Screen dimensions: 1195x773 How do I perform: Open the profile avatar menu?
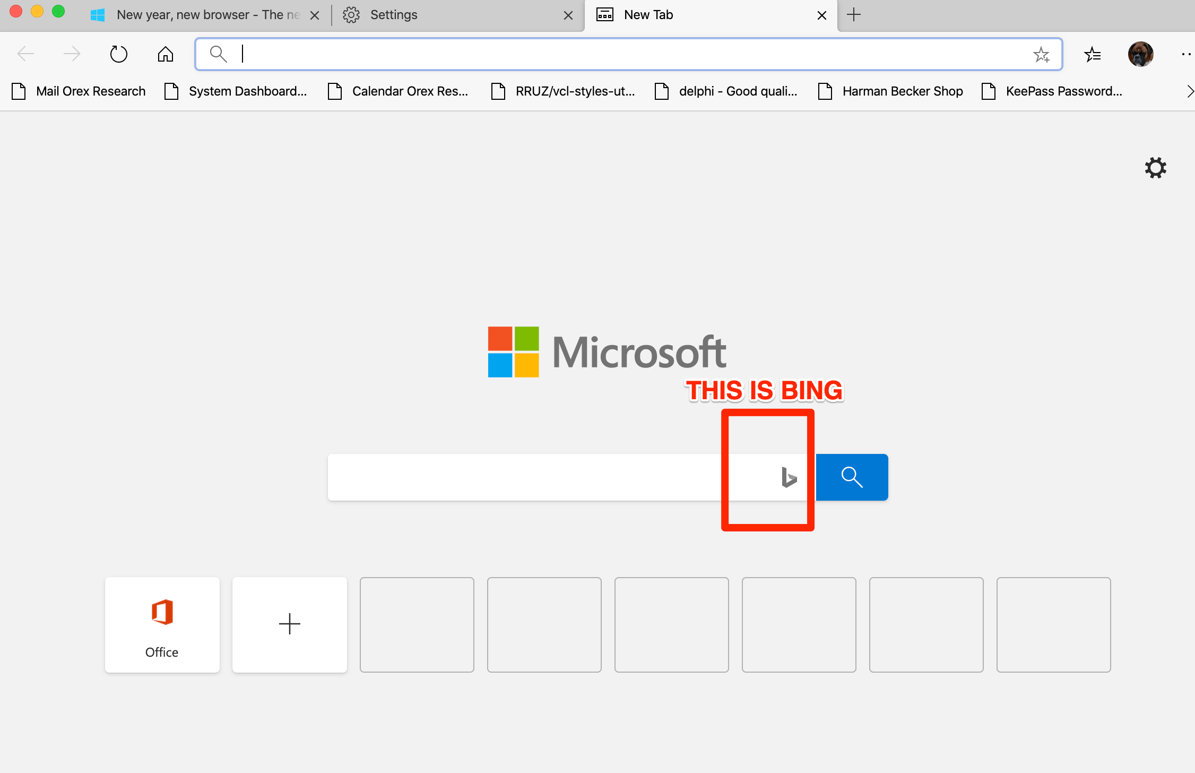[1140, 54]
